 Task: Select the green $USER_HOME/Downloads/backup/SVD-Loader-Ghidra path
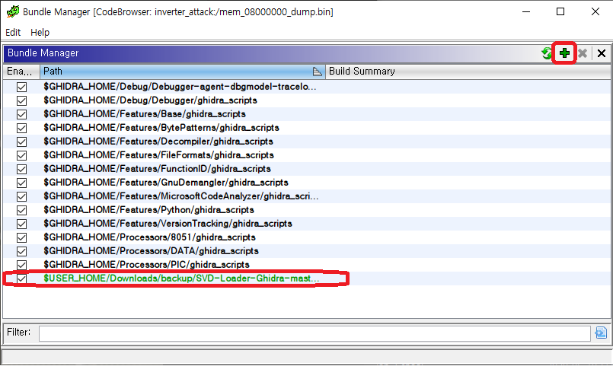[181, 278]
